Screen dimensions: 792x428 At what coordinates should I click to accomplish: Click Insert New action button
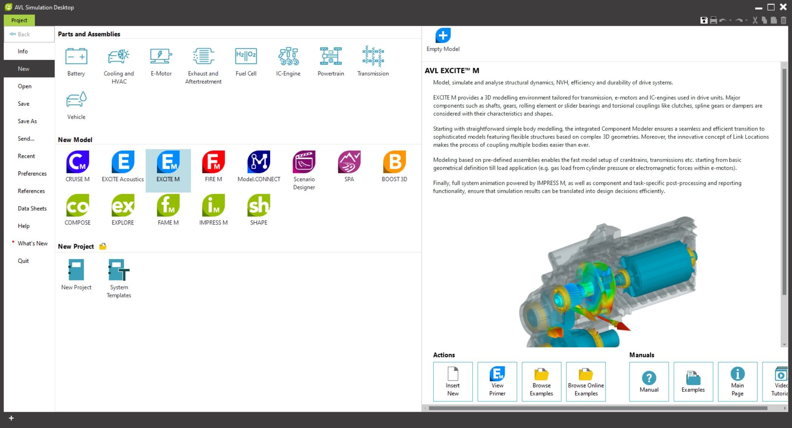click(453, 382)
